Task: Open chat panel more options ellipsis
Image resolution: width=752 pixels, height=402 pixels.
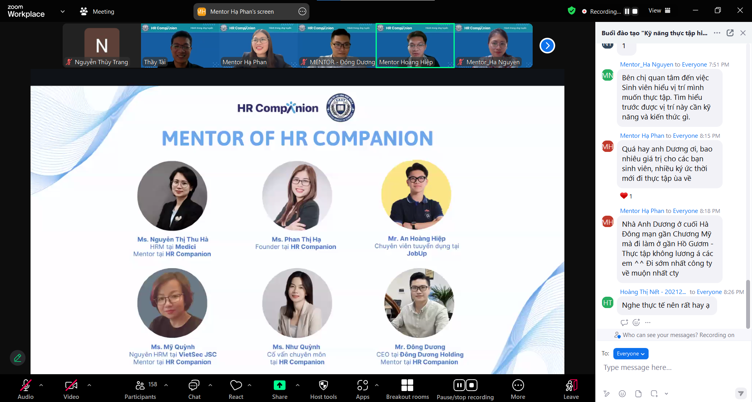Action: (717, 33)
